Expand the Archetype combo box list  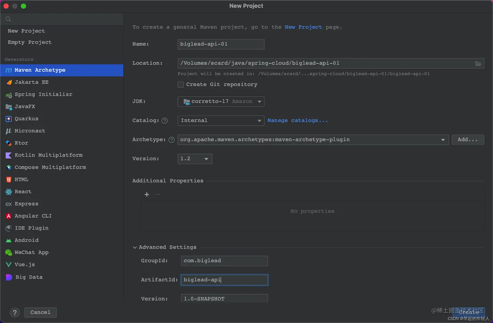click(x=443, y=140)
